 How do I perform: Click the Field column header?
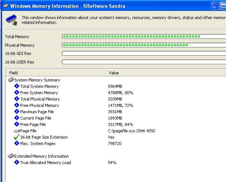point(56,73)
